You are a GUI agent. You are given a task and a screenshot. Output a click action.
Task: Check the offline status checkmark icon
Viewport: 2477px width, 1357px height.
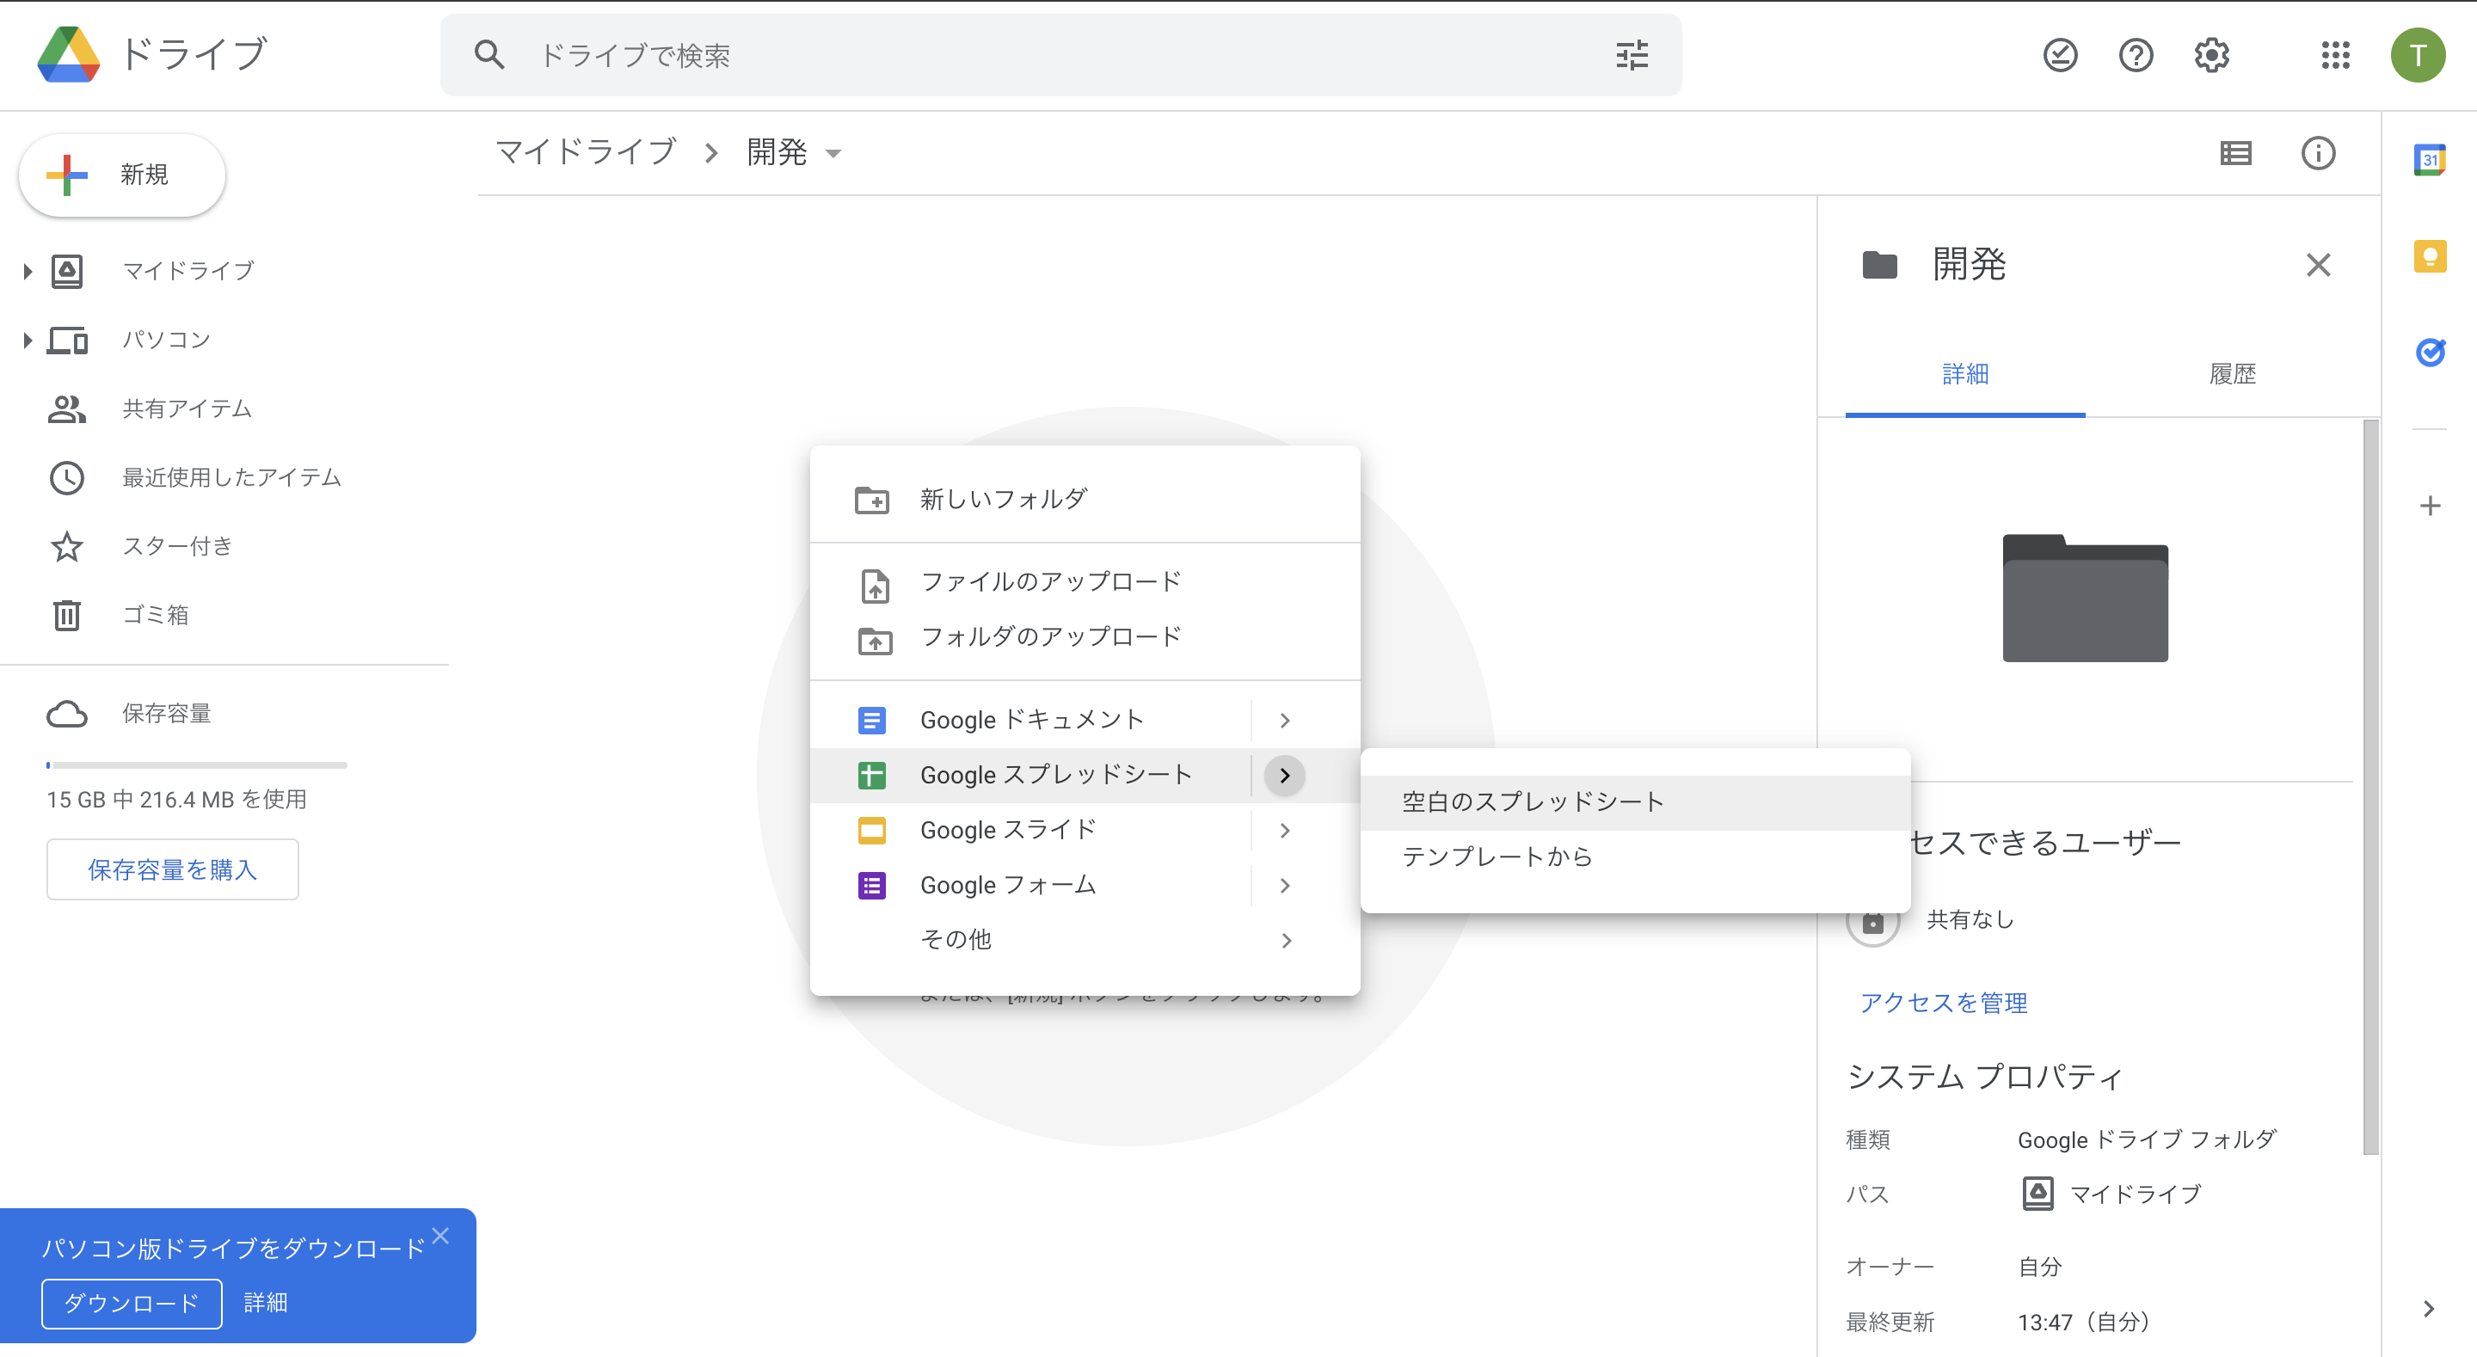tap(2060, 55)
